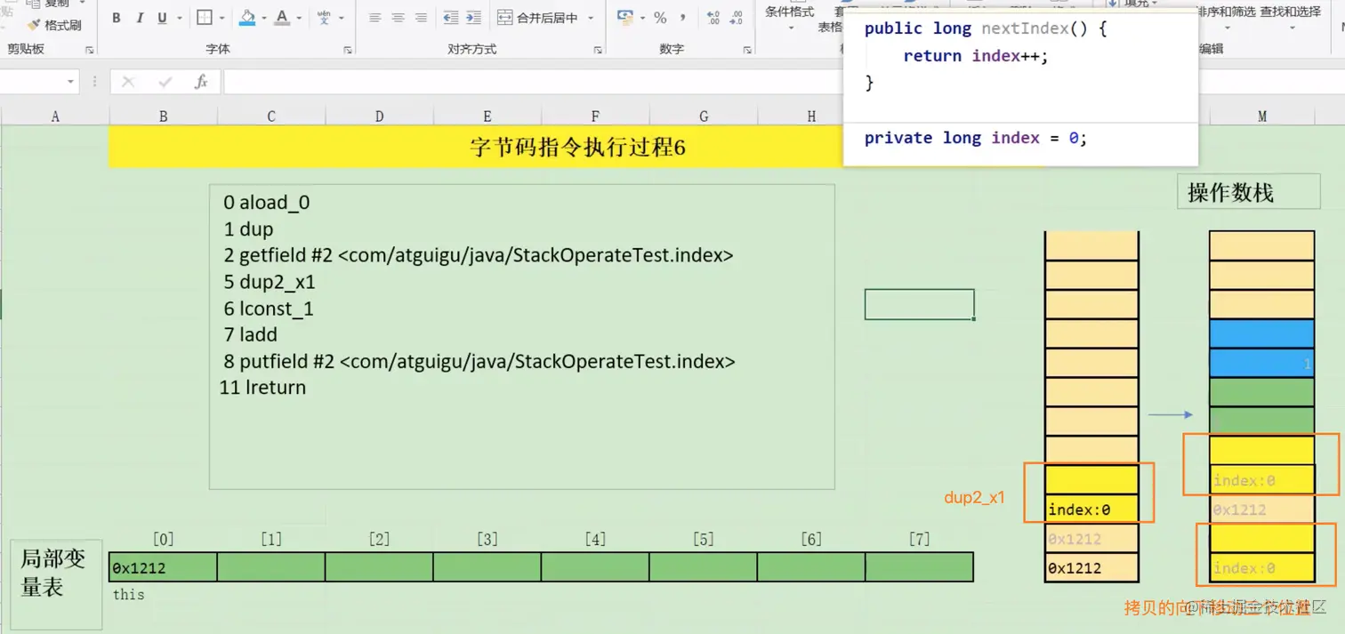
Task: Center text horizontally
Action: point(398,18)
